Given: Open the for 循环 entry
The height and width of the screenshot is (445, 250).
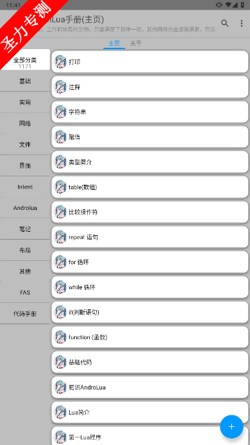Looking at the screenshot, I should (x=150, y=262).
